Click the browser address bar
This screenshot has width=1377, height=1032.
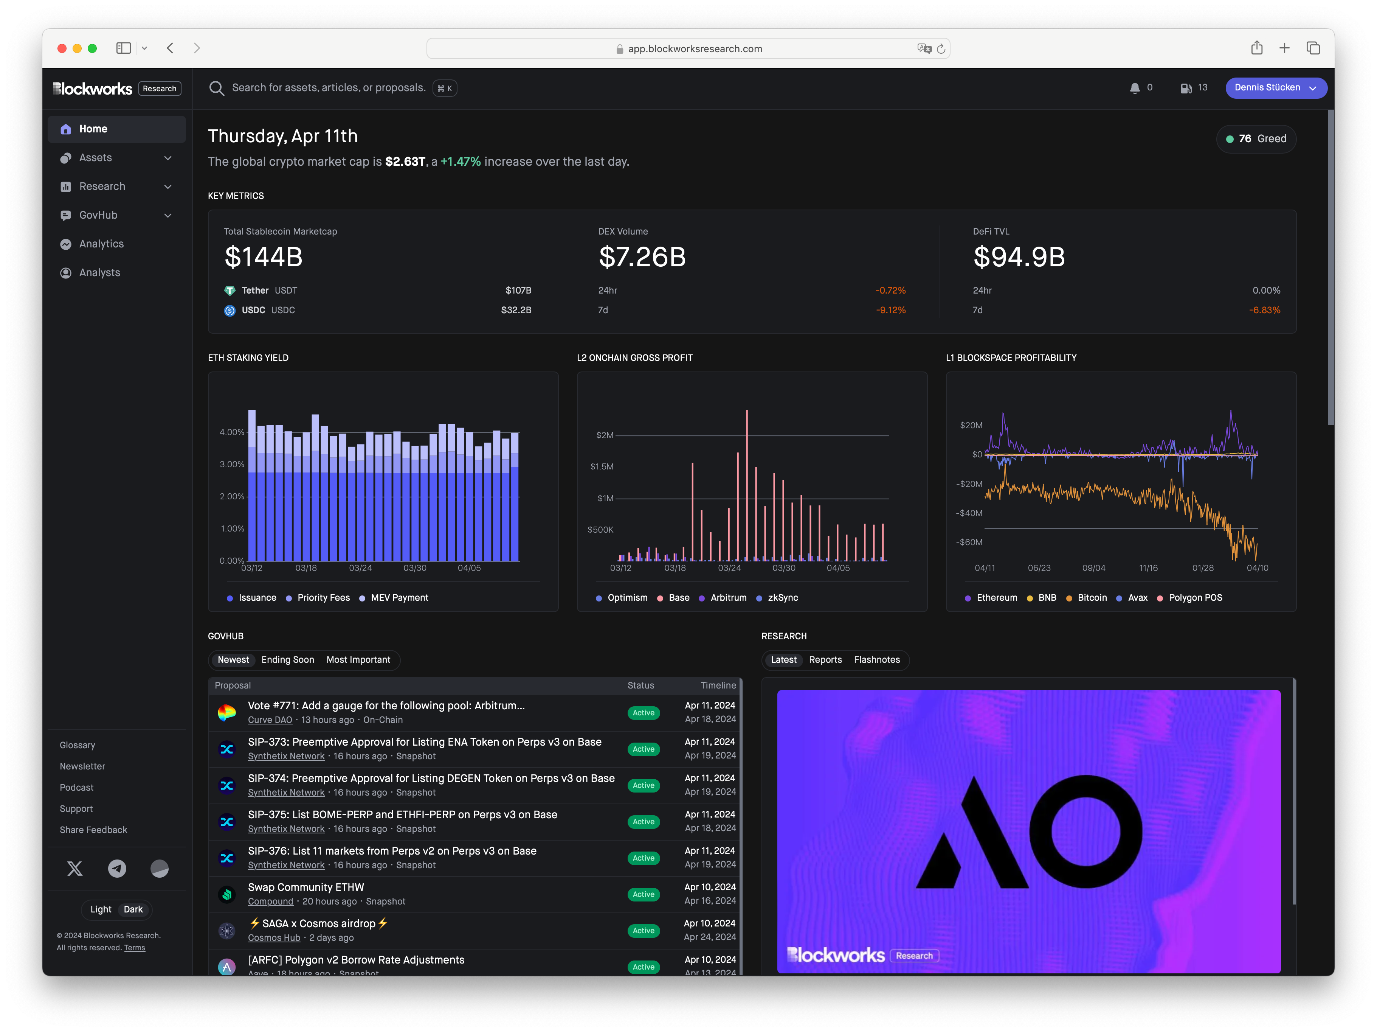(688, 48)
